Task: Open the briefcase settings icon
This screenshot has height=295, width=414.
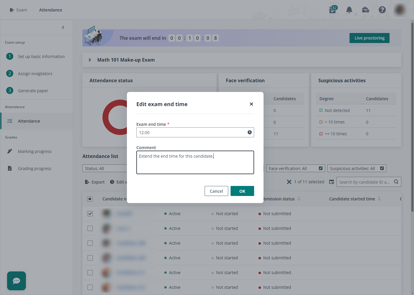Action: coord(365,10)
